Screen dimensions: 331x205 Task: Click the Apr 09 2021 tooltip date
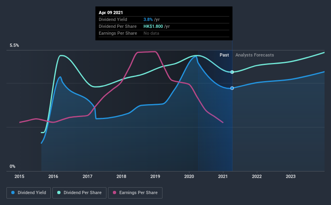tap(111, 13)
